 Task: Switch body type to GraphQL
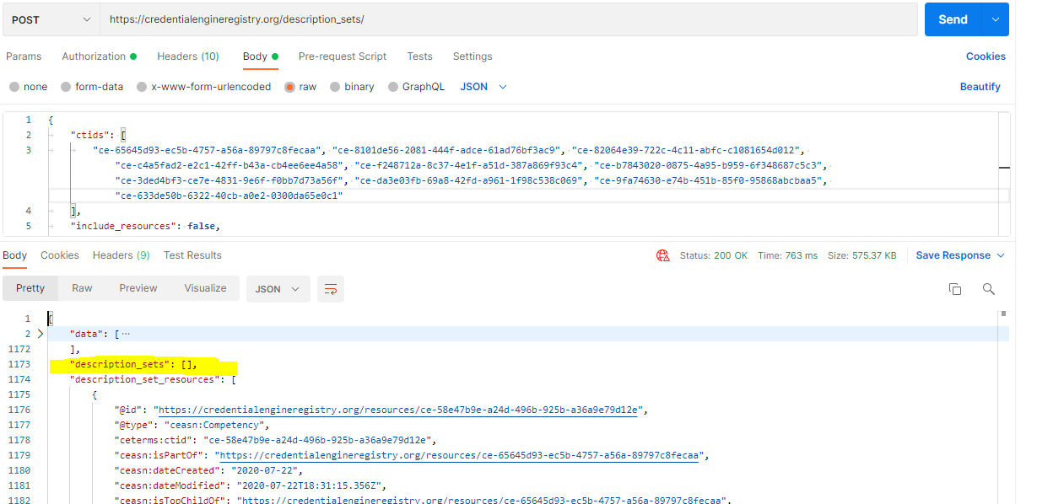[418, 86]
